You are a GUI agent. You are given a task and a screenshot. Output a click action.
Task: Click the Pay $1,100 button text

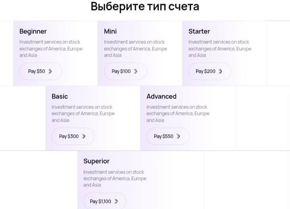(100, 201)
